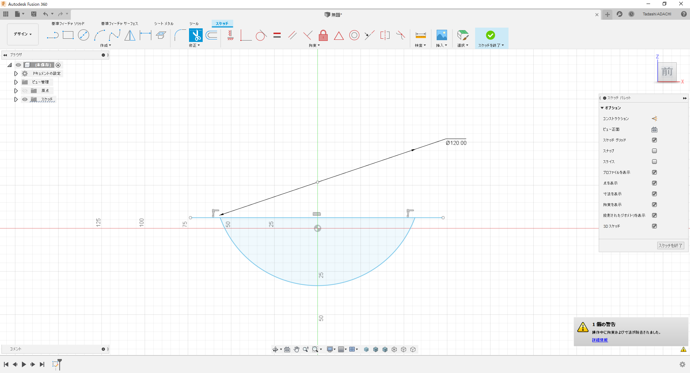Toggle the コンストラクション construction icon
This screenshot has height=373, width=690.
pos(654,119)
